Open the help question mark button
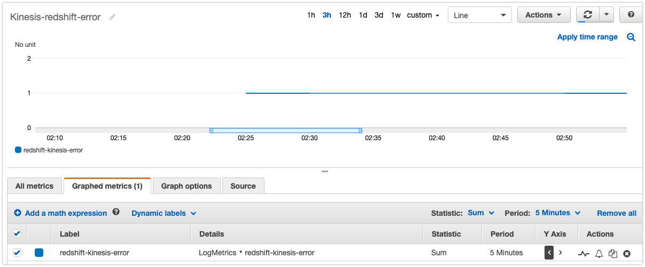Viewport: 645px width, 267px height. (631, 15)
